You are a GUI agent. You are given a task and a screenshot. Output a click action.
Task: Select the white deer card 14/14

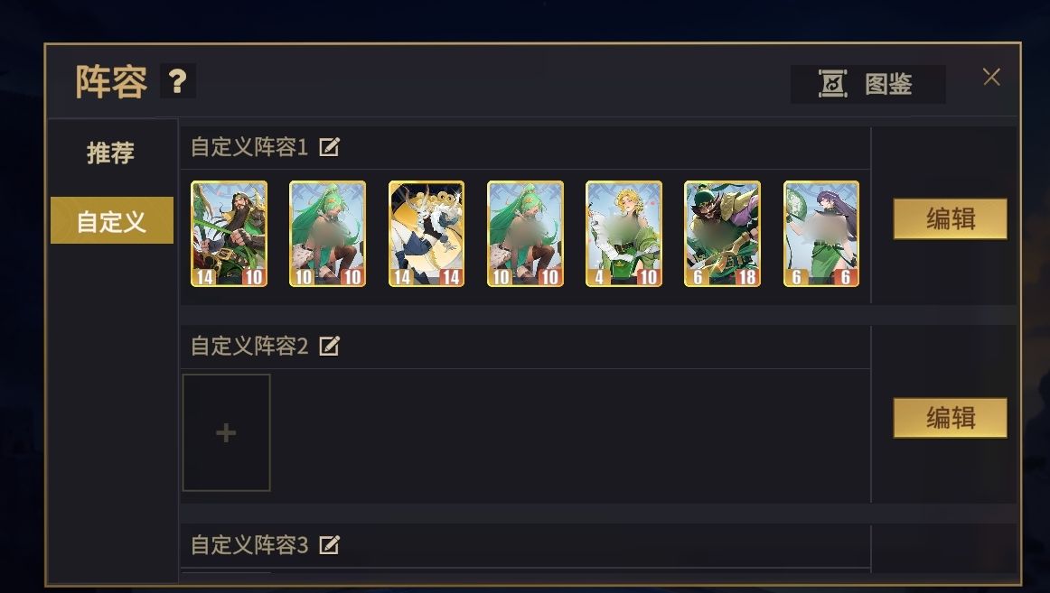(x=427, y=234)
